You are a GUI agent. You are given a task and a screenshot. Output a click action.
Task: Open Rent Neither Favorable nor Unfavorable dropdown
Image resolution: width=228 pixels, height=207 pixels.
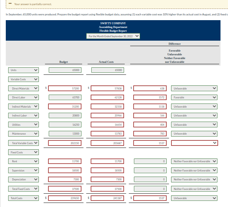(194, 161)
